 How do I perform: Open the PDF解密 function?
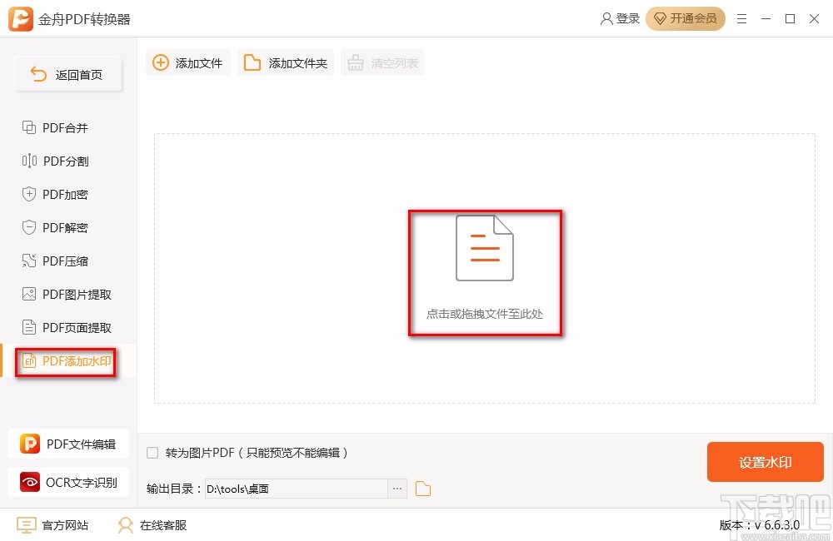coord(62,227)
